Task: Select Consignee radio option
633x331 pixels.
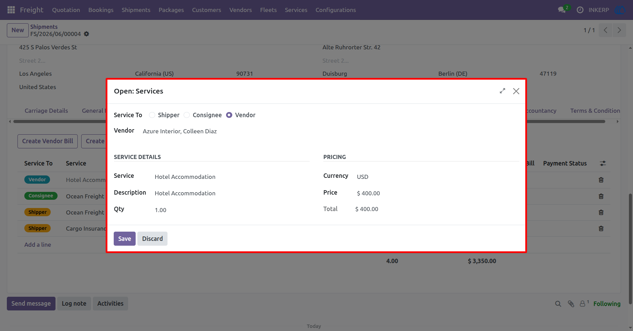Action: [x=187, y=115]
